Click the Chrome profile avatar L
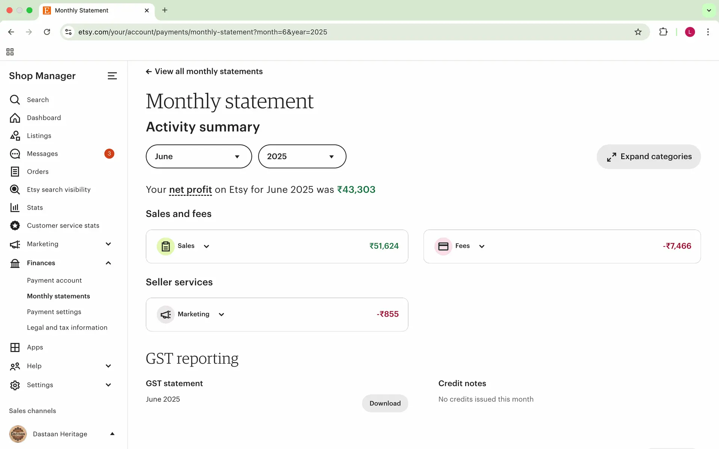This screenshot has height=449, width=719. coord(690,32)
